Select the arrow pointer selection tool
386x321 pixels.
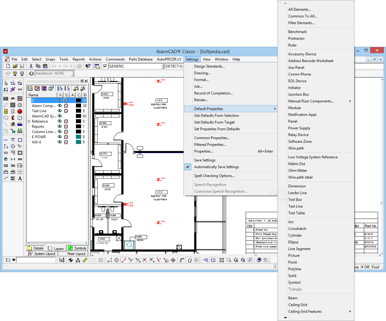pyautogui.click(x=6, y=83)
